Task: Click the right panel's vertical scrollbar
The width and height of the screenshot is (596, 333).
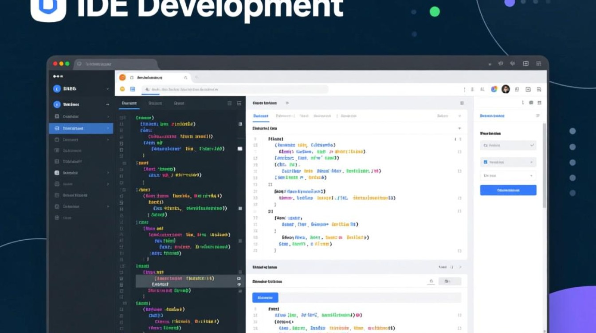Action: click(545, 166)
